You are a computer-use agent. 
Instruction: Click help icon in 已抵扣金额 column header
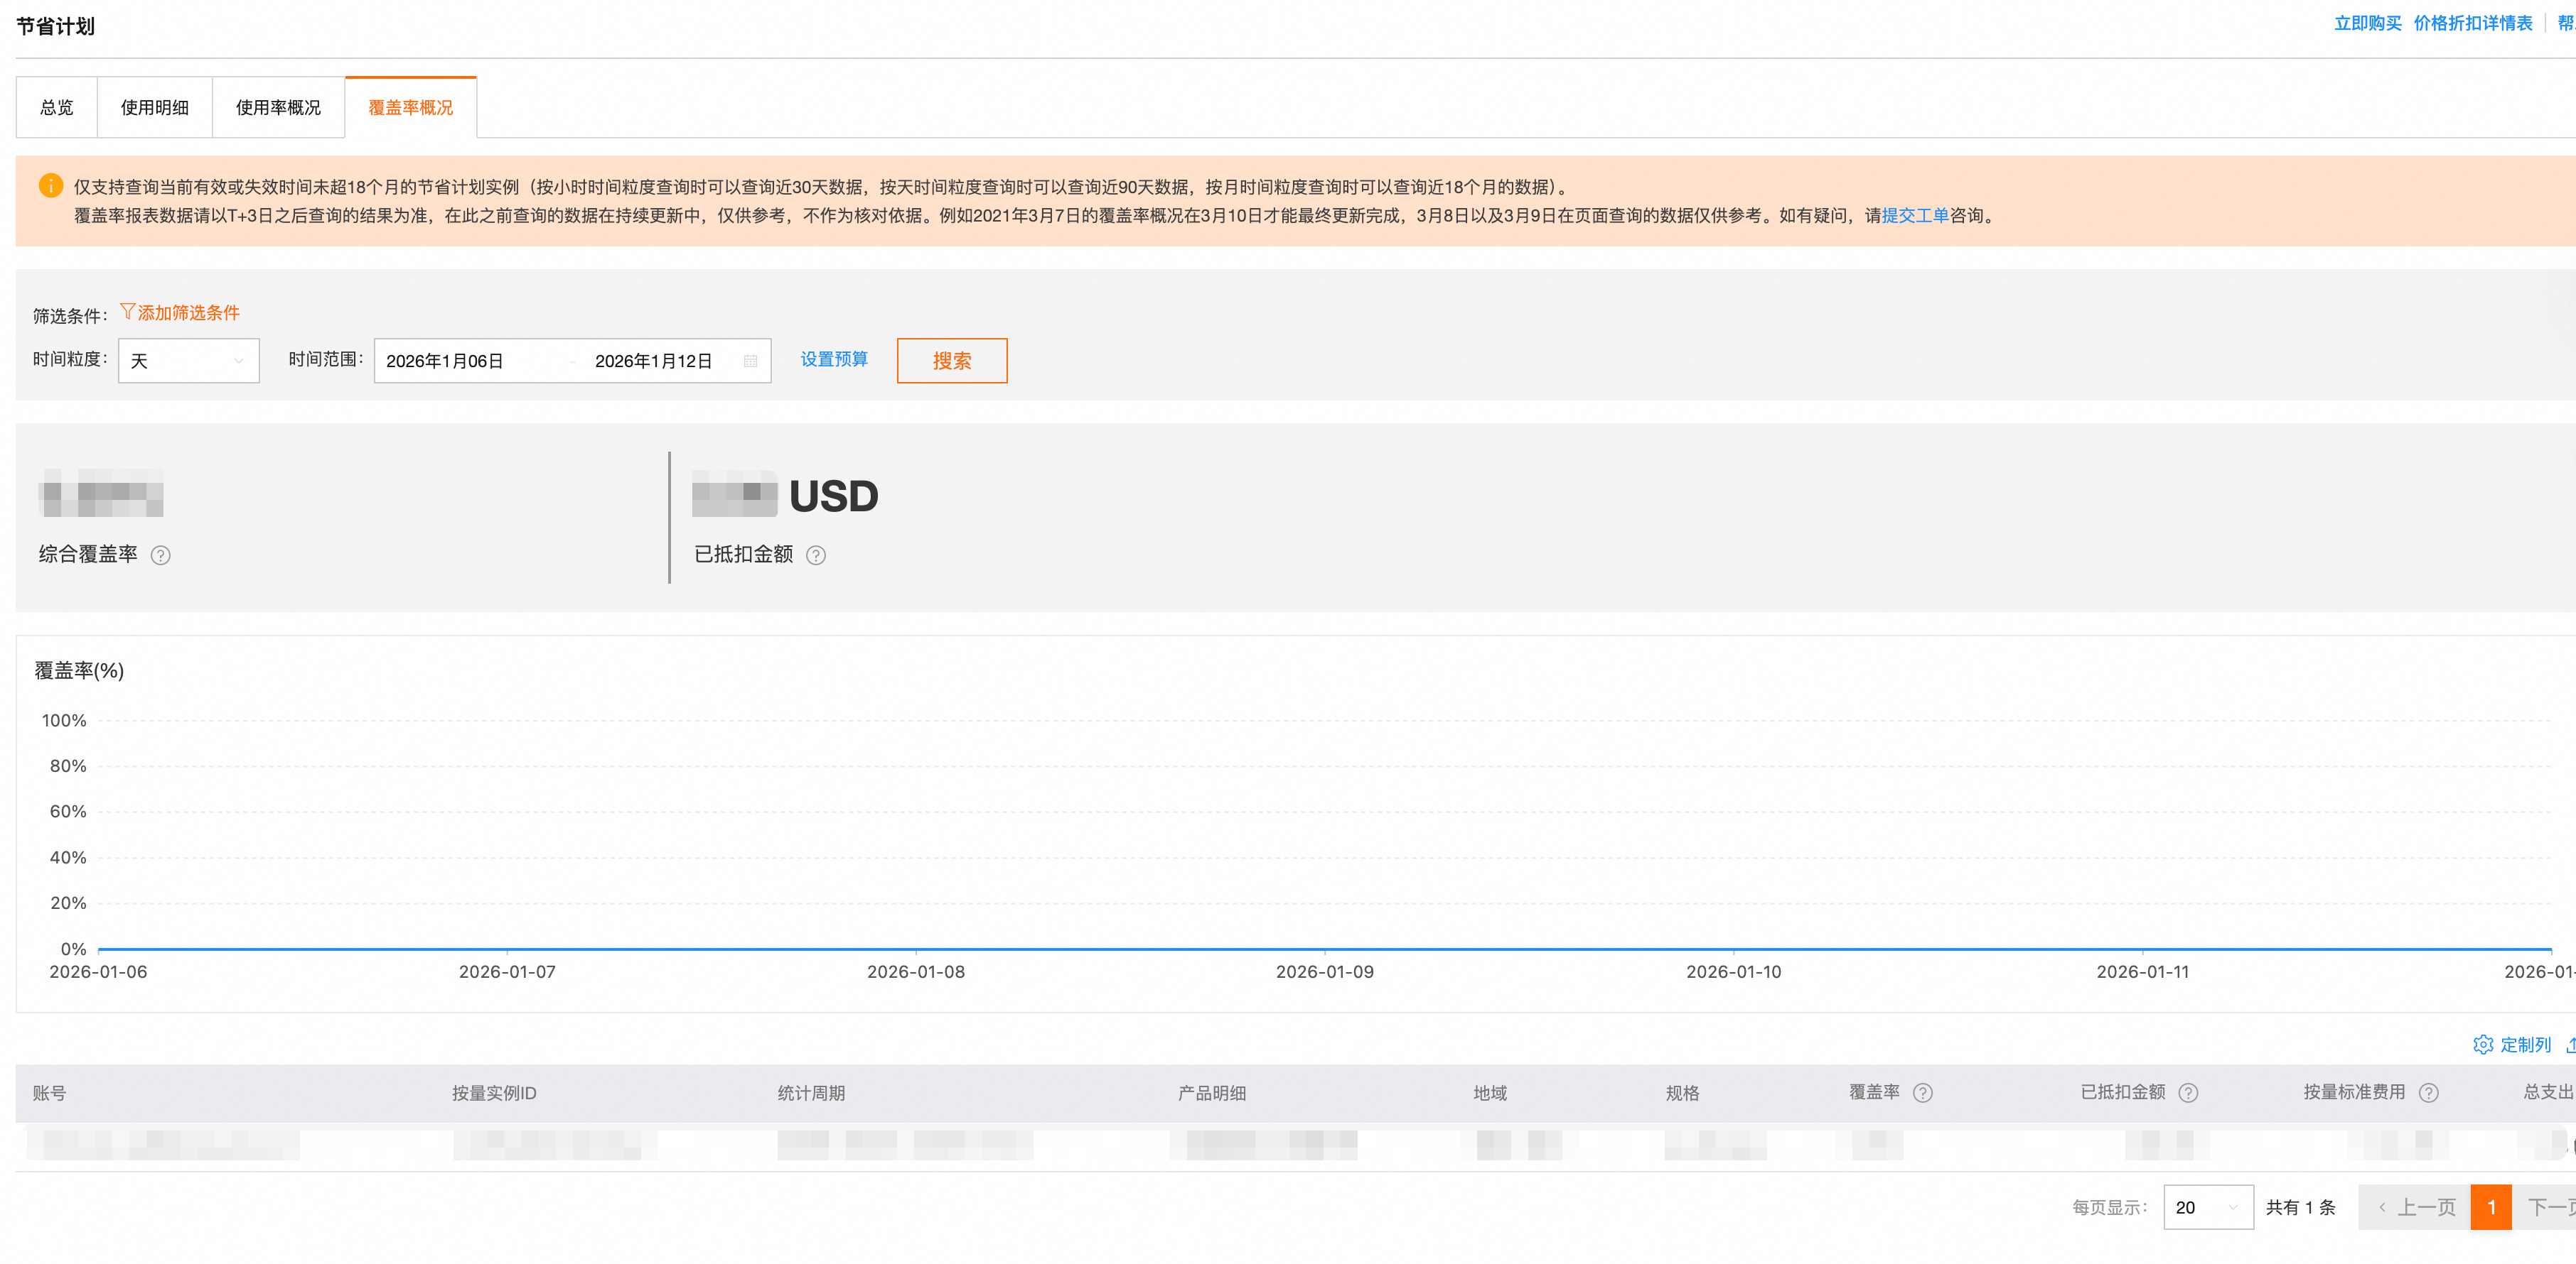click(x=2188, y=1093)
